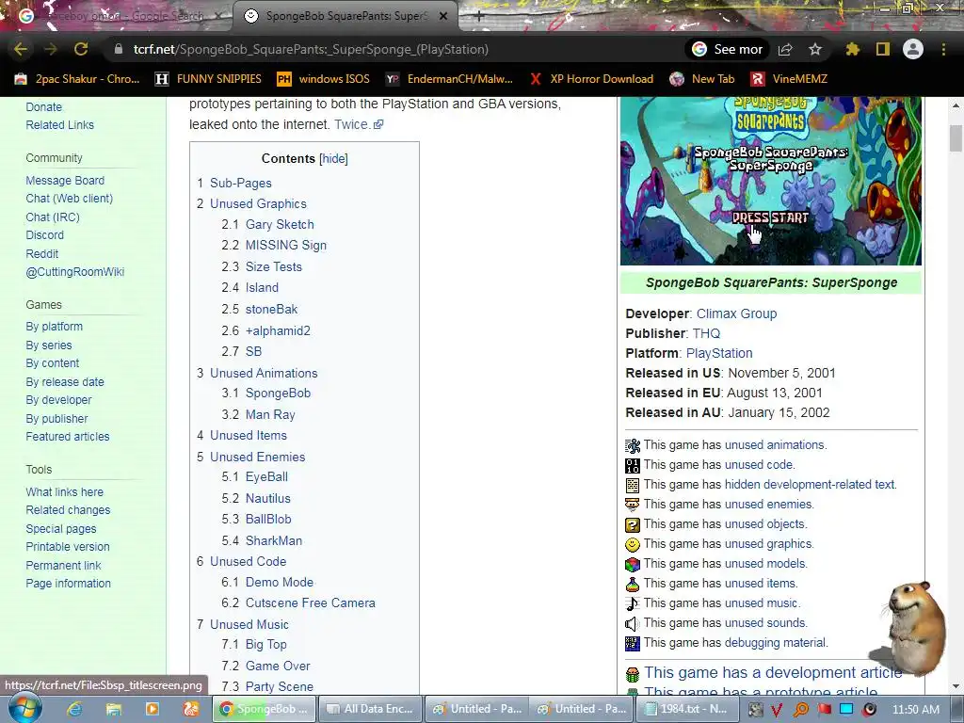Click the profile avatar icon
Screen dimensions: 964x723
tap(913, 49)
